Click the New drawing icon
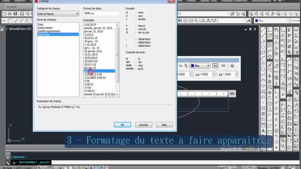 pos(4,14)
